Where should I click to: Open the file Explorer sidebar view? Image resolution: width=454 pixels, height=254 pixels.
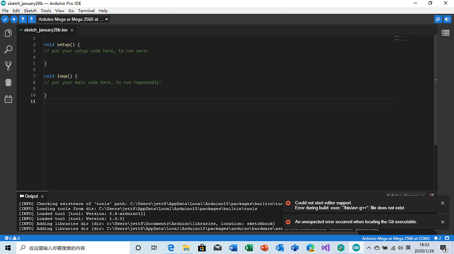pyautogui.click(x=8, y=33)
